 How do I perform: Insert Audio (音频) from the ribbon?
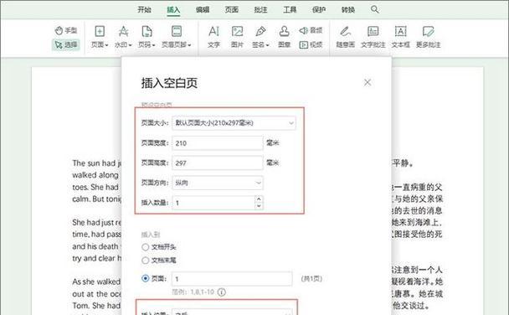click(311, 30)
